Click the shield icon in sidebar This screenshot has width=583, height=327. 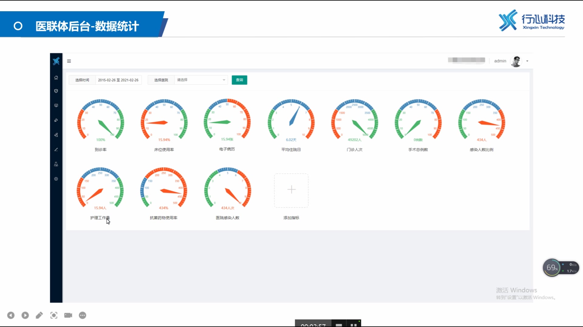[56, 91]
